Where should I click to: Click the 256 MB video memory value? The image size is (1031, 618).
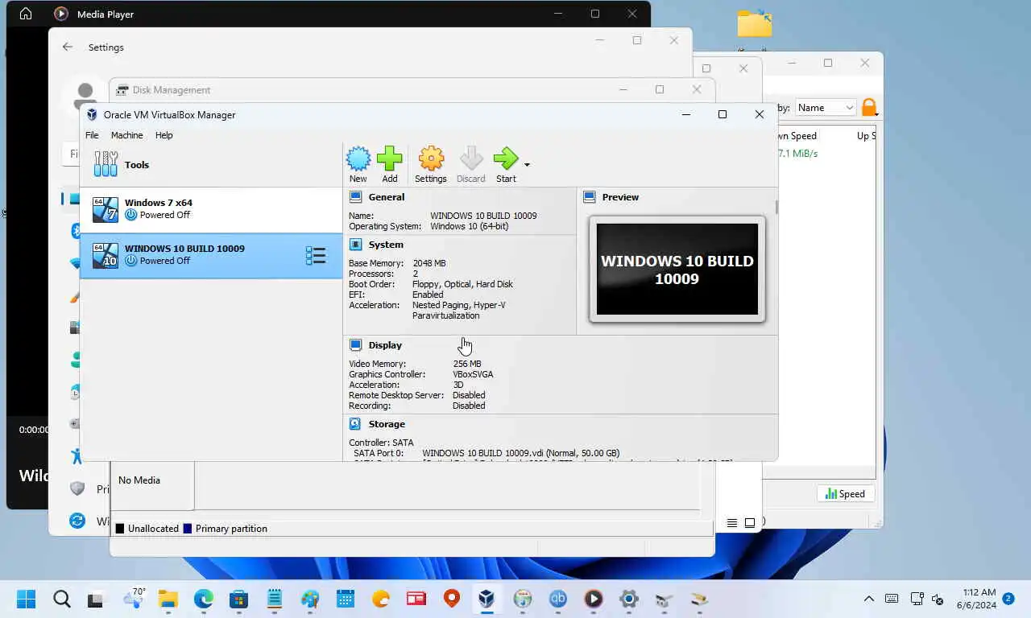(467, 364)
